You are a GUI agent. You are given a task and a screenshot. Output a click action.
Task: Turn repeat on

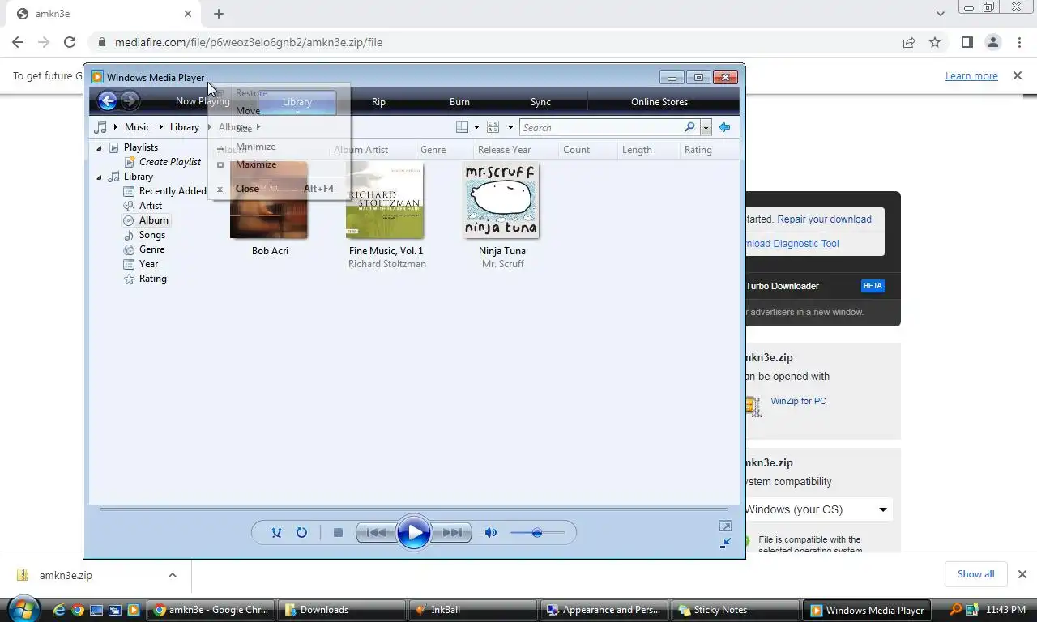[301, 532]
